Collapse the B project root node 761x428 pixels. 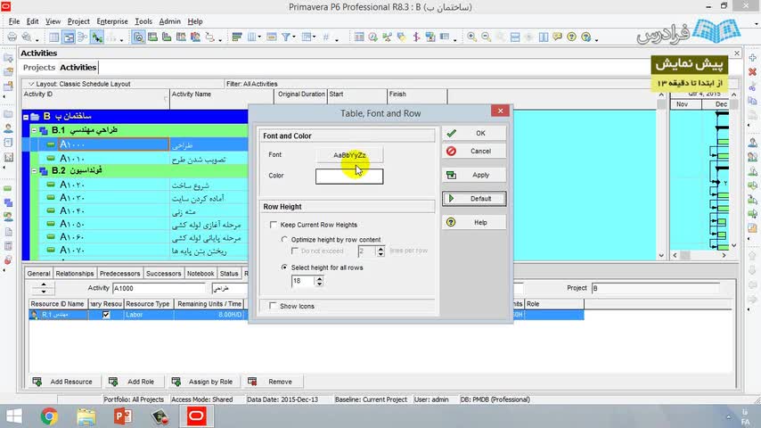tap(26, 117)
